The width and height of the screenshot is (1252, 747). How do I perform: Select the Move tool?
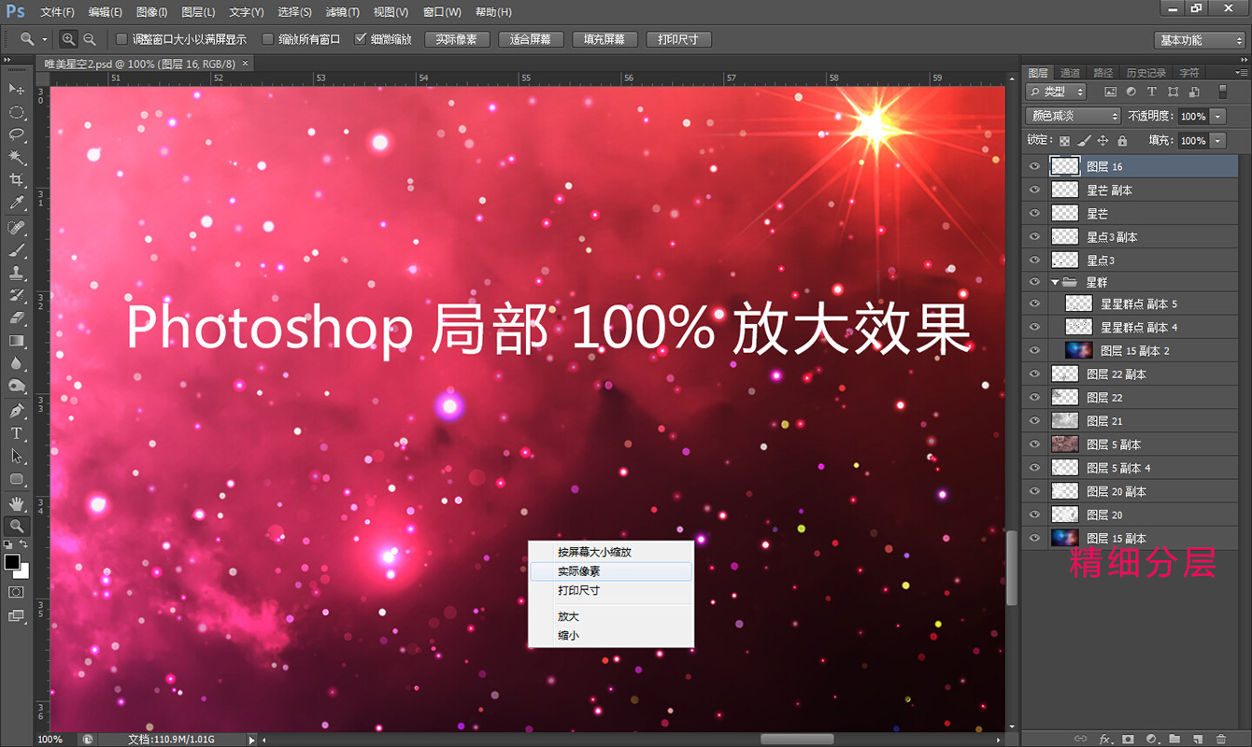[17, 89]
